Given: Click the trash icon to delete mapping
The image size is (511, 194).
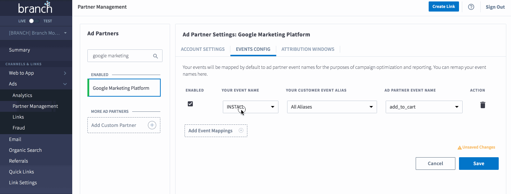Looking at the screenshot, I should pyautogui.click(x=482, y=105).
